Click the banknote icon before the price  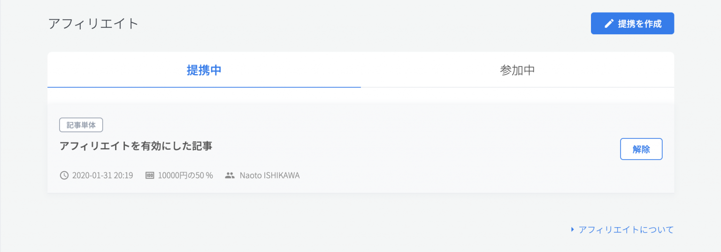click(150, 176)
